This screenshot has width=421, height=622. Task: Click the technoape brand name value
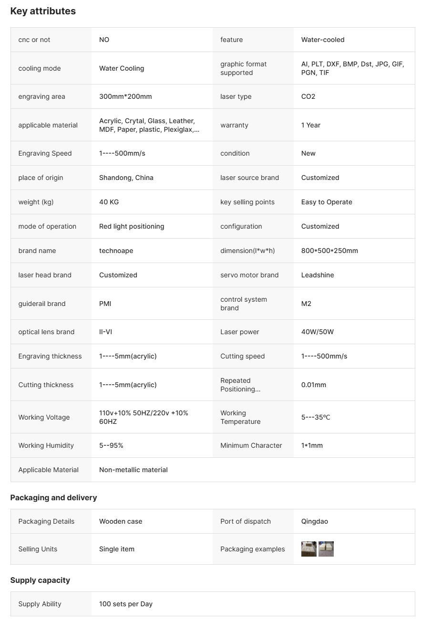tap(116, 251)
